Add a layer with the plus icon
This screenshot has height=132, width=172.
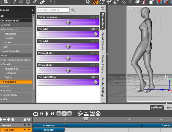coord(1,119)
